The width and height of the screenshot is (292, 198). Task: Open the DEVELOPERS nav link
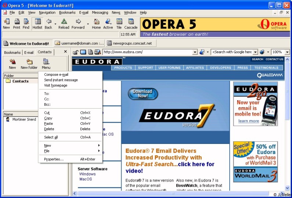click(220, 68)
